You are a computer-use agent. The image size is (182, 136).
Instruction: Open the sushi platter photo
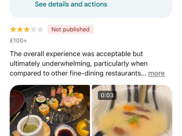pos(50,110)
